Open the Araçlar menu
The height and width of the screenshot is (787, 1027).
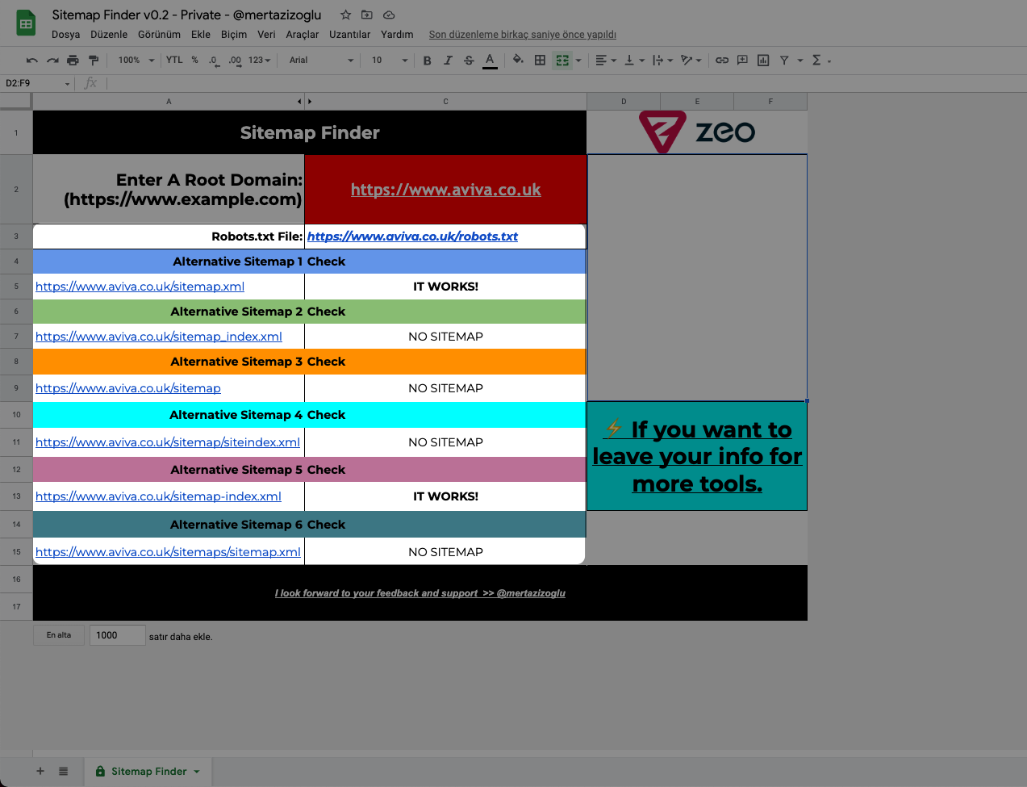click(x=303, y=35)
